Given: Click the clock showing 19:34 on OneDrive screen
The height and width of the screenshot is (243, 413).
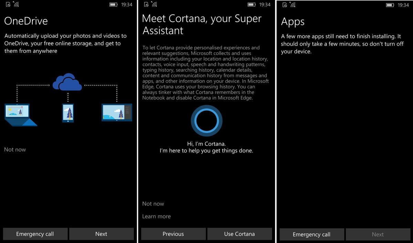Looking at the screenshot, I should coord(126,4).
